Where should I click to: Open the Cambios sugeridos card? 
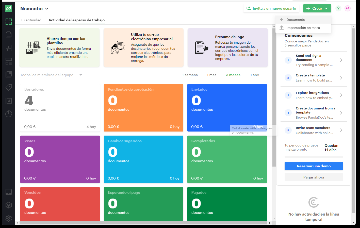143,159
